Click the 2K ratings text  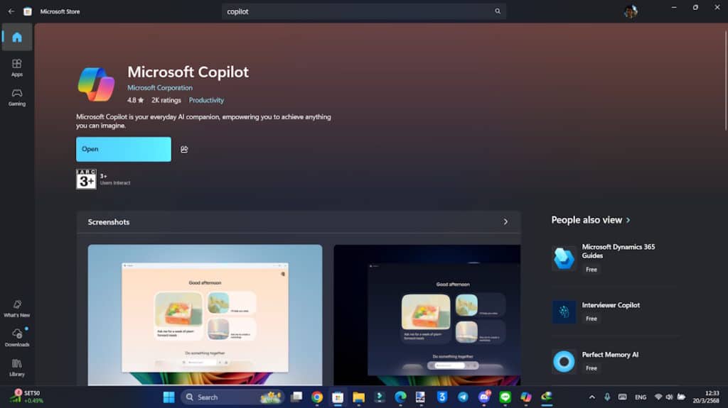[166, 100]
